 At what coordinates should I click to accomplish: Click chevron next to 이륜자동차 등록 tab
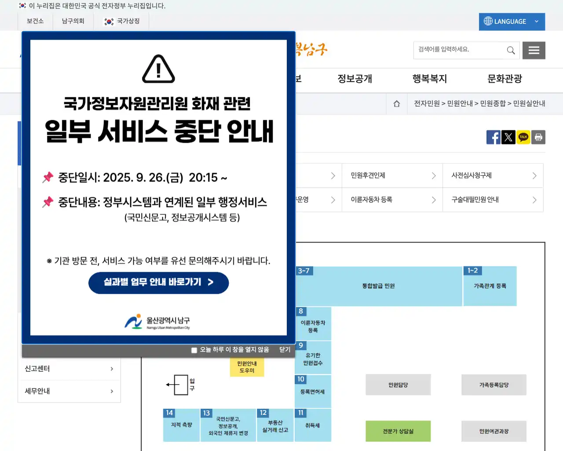[434, 200]
